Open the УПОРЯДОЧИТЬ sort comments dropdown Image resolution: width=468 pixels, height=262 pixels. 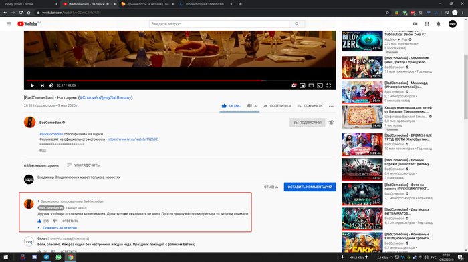(84, 165)
